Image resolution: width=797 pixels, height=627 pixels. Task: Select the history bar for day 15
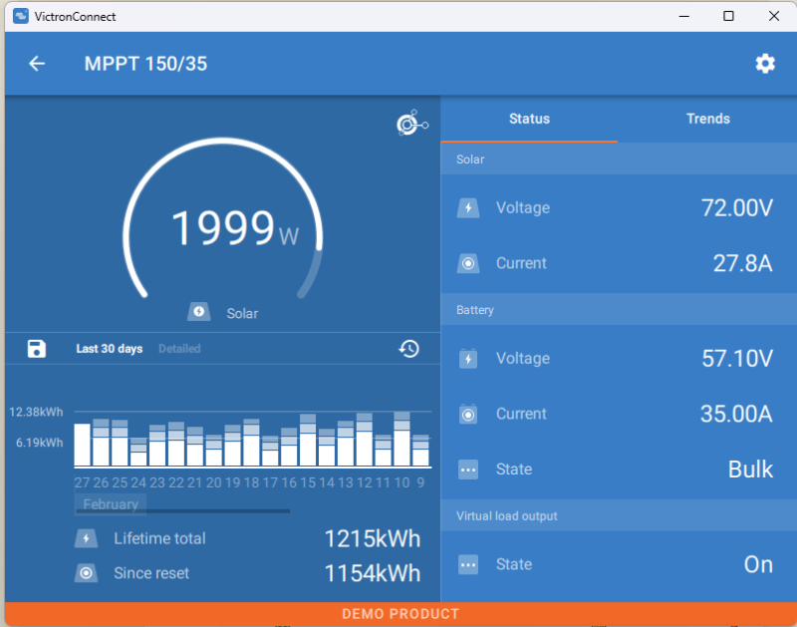coord(308,440)
